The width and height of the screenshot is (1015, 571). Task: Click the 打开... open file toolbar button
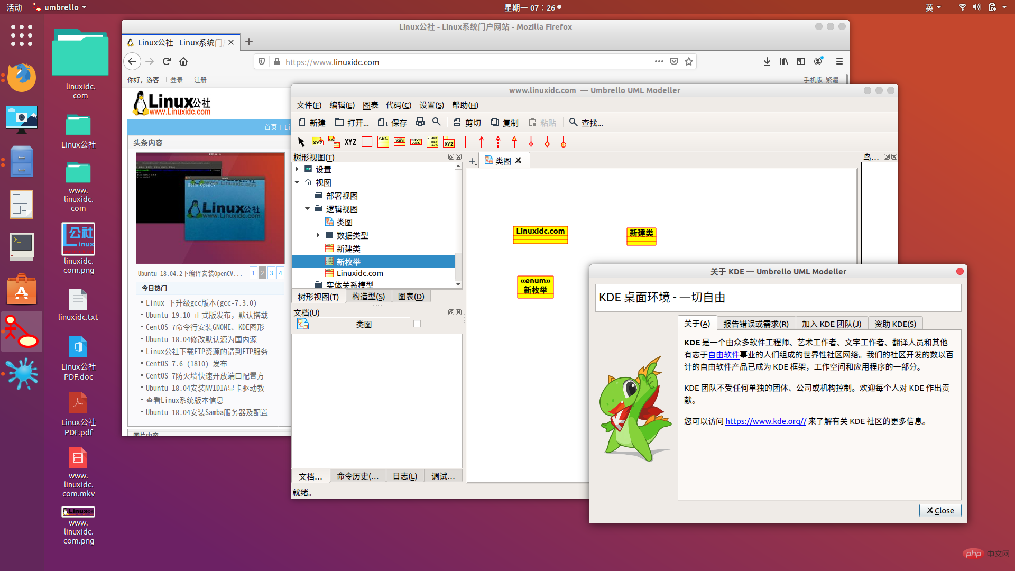tap(352, 123)
